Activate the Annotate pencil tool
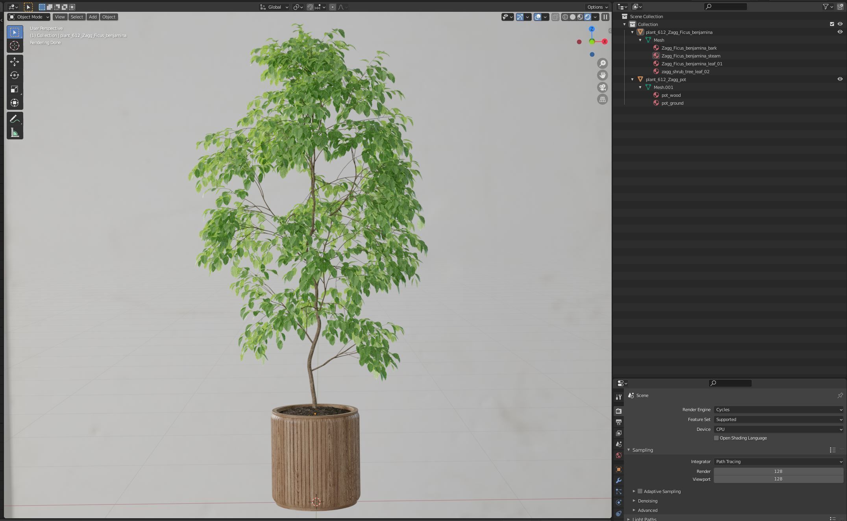The width and height of the screenshot is (847, 521). tap(15, 119)
